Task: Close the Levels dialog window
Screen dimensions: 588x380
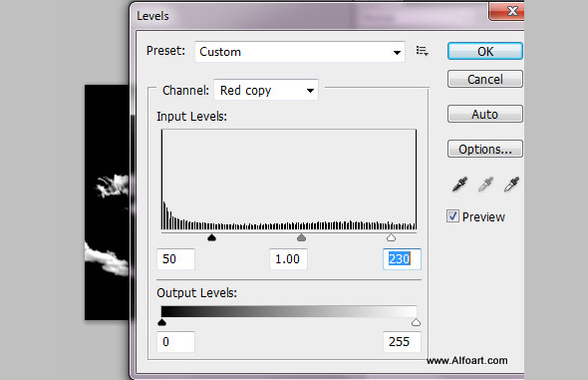Action: pyautogui.click(x=508, y=11)
